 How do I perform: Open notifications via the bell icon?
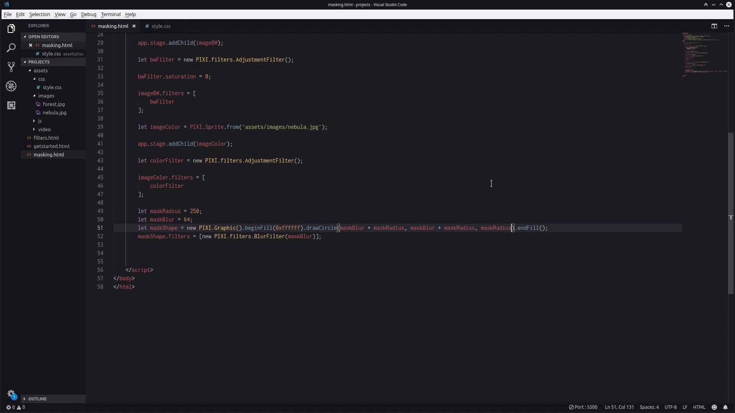click(726, 407)
